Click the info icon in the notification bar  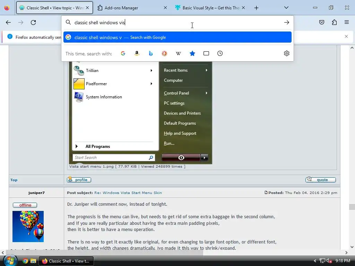coord(10,36)
